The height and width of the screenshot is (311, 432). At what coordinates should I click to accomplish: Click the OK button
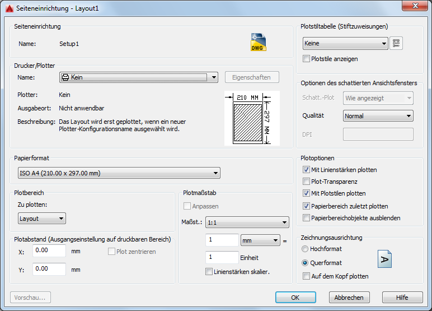coord(295,298)
